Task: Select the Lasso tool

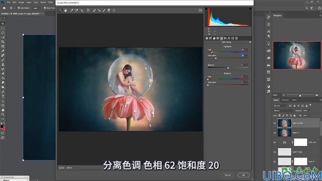Action: pos(3,33)
